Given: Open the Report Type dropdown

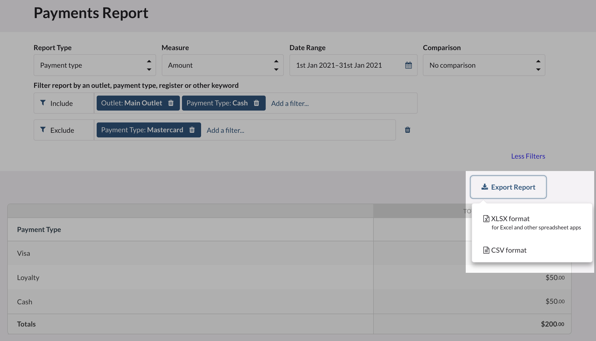Looking at the screenshot, I should 95,65.
